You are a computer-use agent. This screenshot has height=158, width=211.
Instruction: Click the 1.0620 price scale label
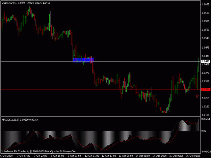(206, 13)
